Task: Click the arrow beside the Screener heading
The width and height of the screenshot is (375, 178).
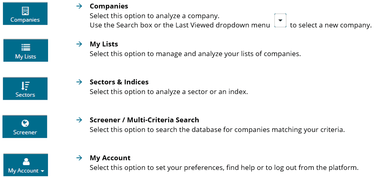Action: pyautogui.click(x=79, y=119)
